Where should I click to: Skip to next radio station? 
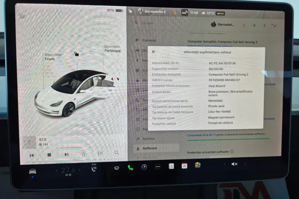click(x=66, y=154)
